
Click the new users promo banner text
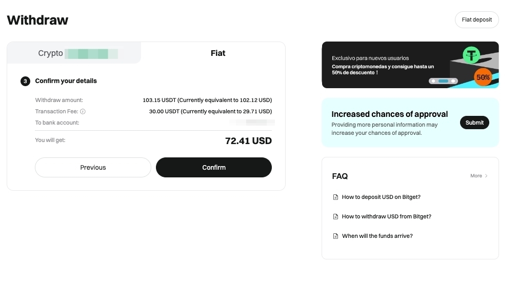point(383,66)
